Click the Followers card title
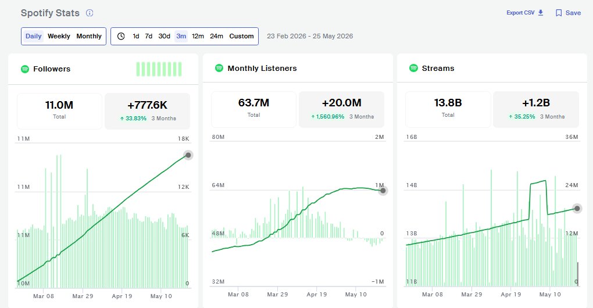 pyautogui.click(x=52, y=69)
